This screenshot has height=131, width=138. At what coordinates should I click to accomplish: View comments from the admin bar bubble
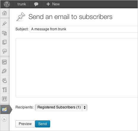point(36,4)
